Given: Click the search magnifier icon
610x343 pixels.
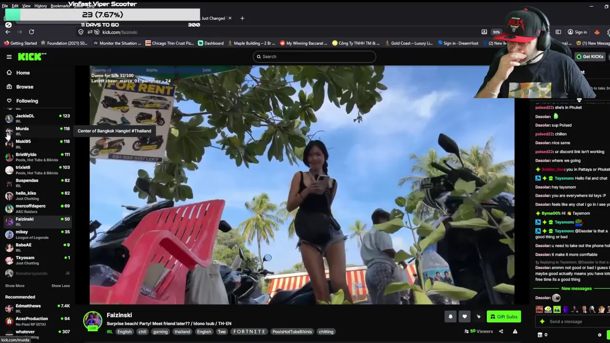Looking at the screenshot, I should [x=259, y=57].
